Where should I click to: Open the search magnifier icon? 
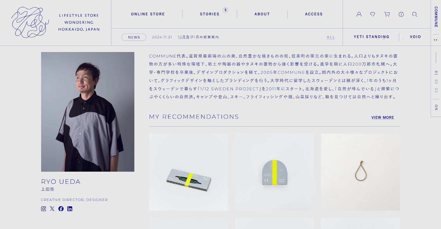(x=415, y=14)
